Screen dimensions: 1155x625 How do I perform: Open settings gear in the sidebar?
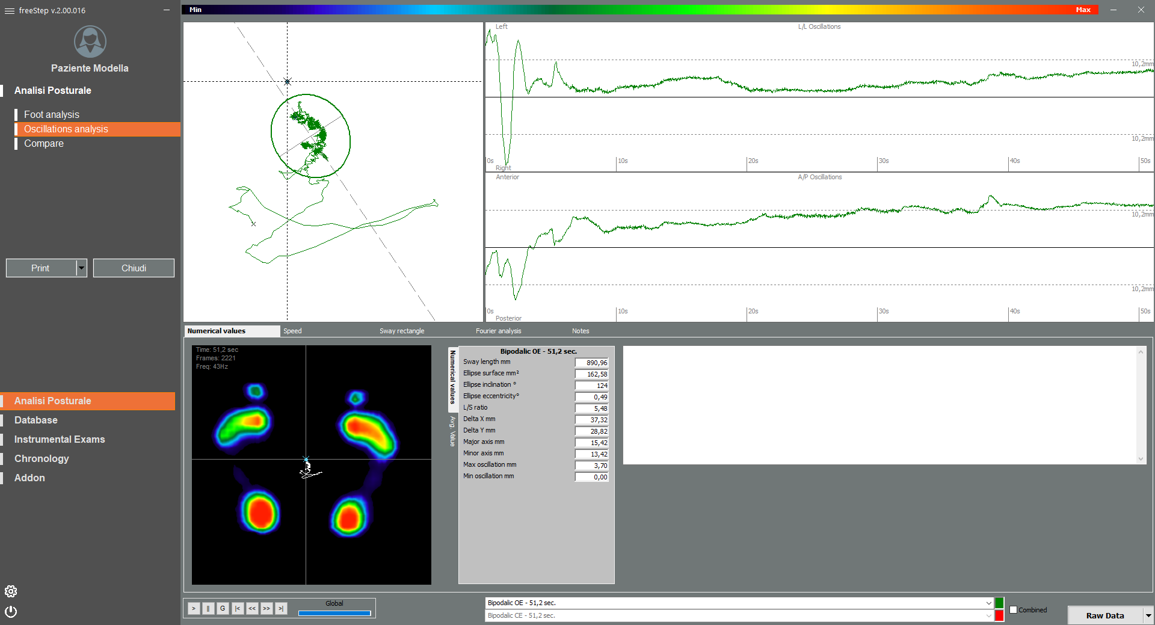(11, 591)
